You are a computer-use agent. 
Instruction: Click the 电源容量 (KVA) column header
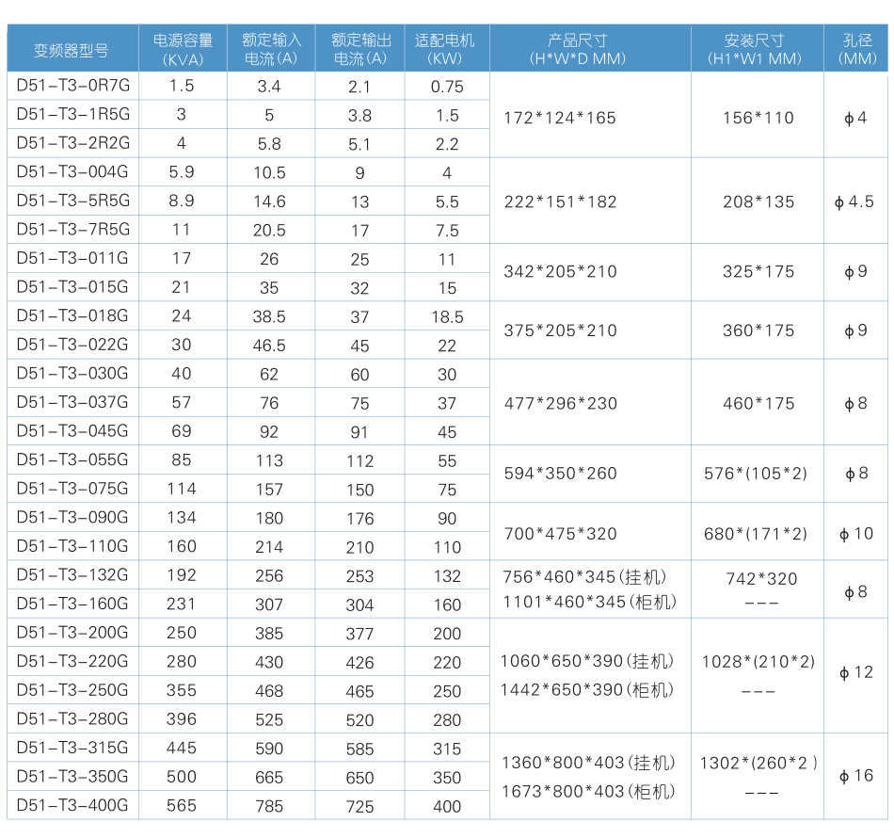coord(183,49)
